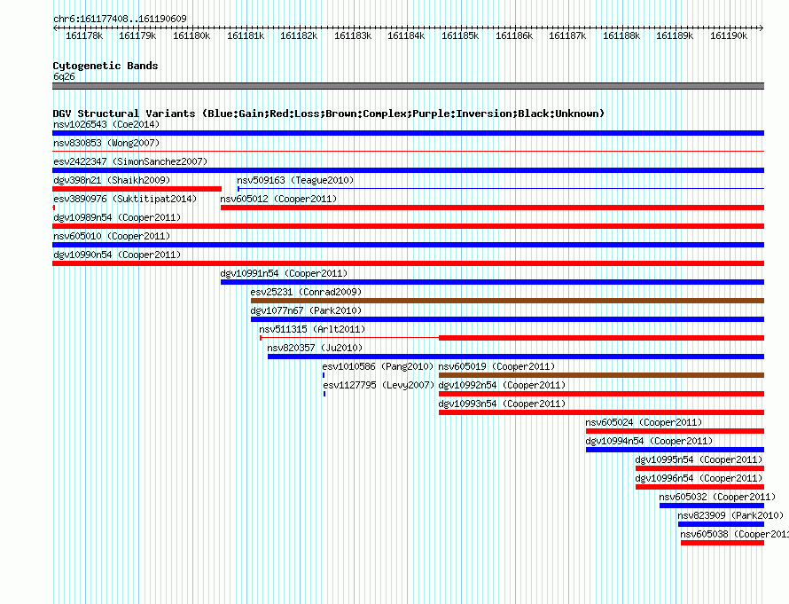Image resolution: width=789 pixels, height=604 pixels.
Task: Open variant label esv1127795 (Levy2007)
Action: point(379,385)
